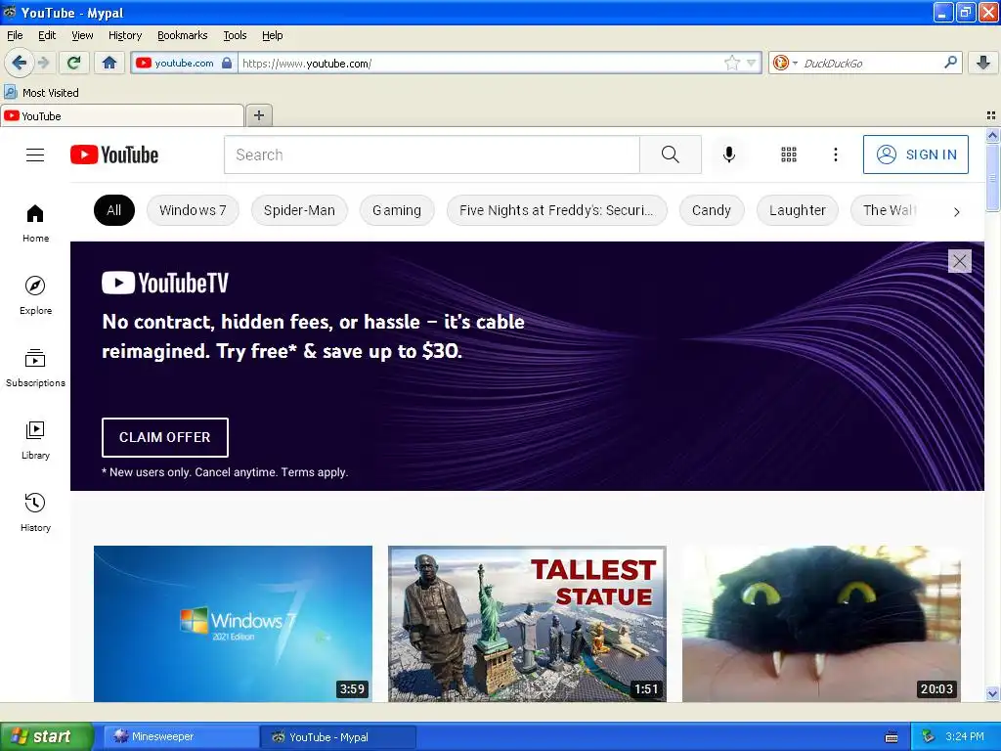Go to Home in the sidebar
The image size is (1001, 751).
(x=35, y=224)
